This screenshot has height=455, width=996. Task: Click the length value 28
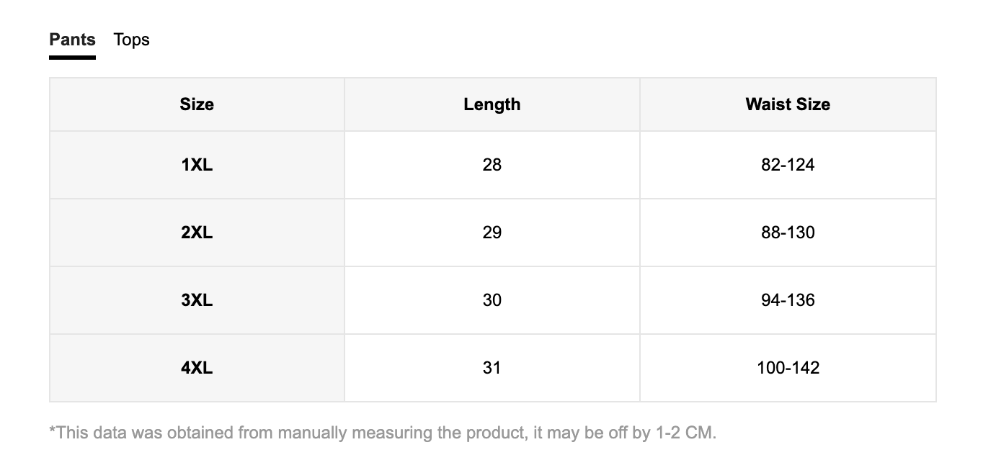tap(492, 165)
